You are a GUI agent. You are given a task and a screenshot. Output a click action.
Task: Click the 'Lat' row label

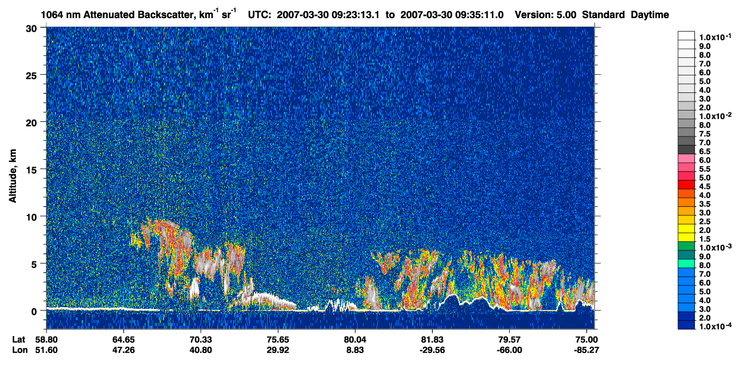pyautogui.click(x=19, y=339)
